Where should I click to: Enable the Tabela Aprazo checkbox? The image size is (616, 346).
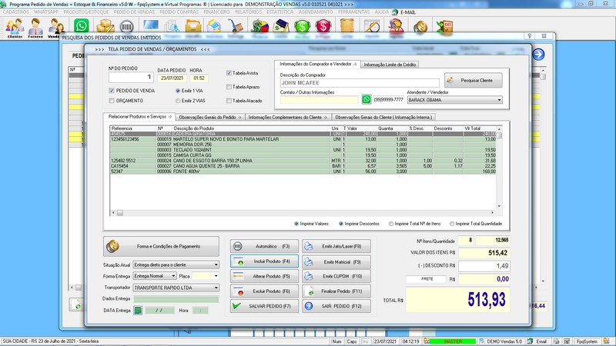[x=229, y=87]
